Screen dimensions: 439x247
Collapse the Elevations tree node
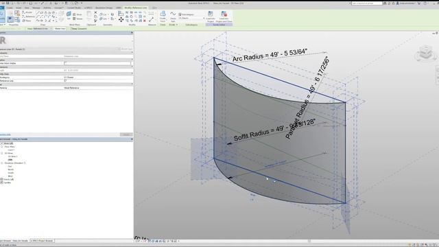click(x=2, y=163)
